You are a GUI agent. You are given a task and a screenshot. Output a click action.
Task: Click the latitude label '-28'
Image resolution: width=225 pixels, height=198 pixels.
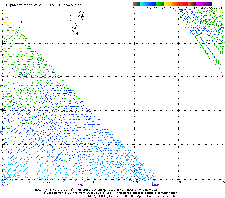(x=3, y=143)
